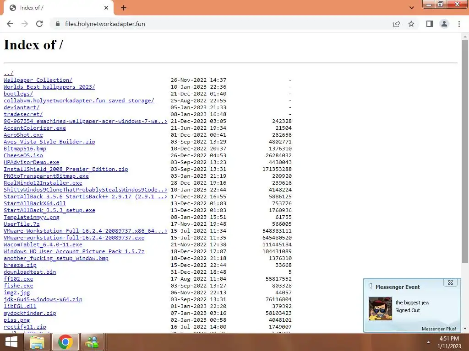Open Bitmap516.bmp
This screenshot has width=469, height=351.
[x=25, y=149]
